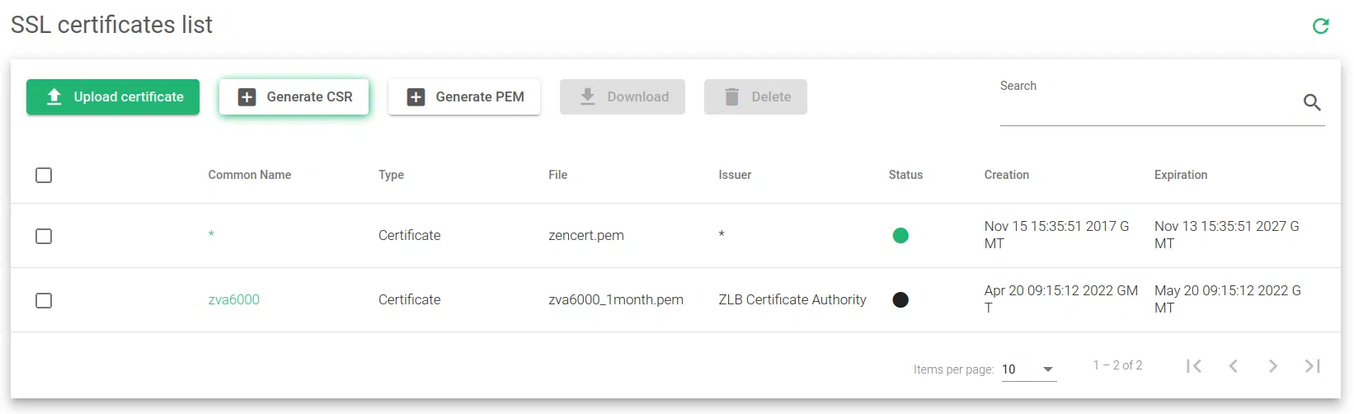Viewport: 1354px width, 414px height.
Task: Click the search magnifier icon
Action: pyautogui.click(x=1312, y=102)
